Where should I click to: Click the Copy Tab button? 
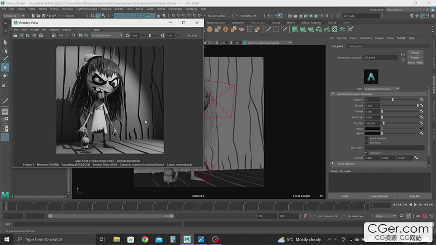pos(414,196)
